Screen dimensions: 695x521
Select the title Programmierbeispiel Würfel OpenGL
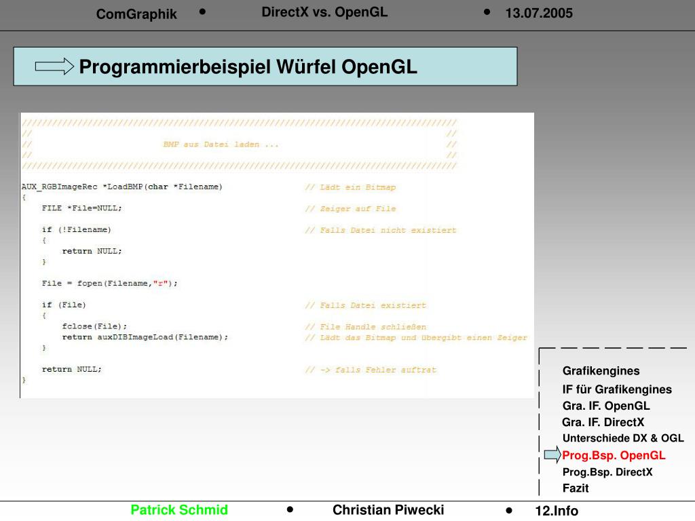(x=248, y=67)
